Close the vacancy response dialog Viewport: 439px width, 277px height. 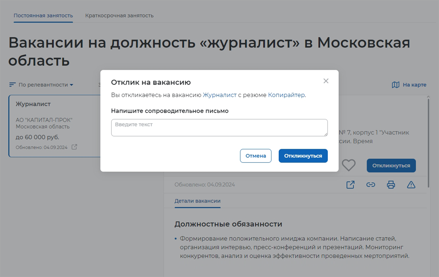tap(326, 81)
